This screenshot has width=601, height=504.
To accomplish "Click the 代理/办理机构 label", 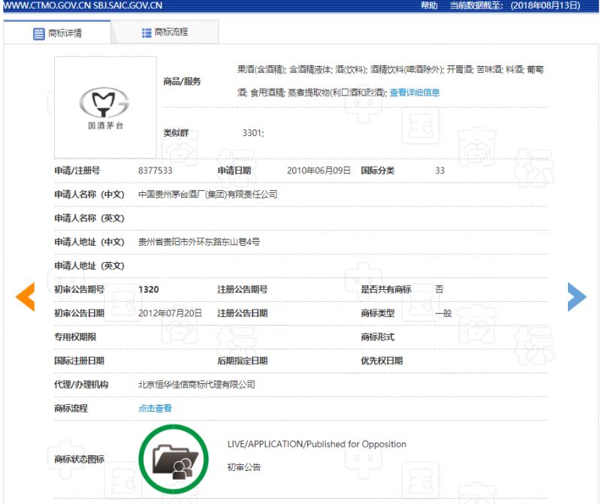I will [81, 385].
